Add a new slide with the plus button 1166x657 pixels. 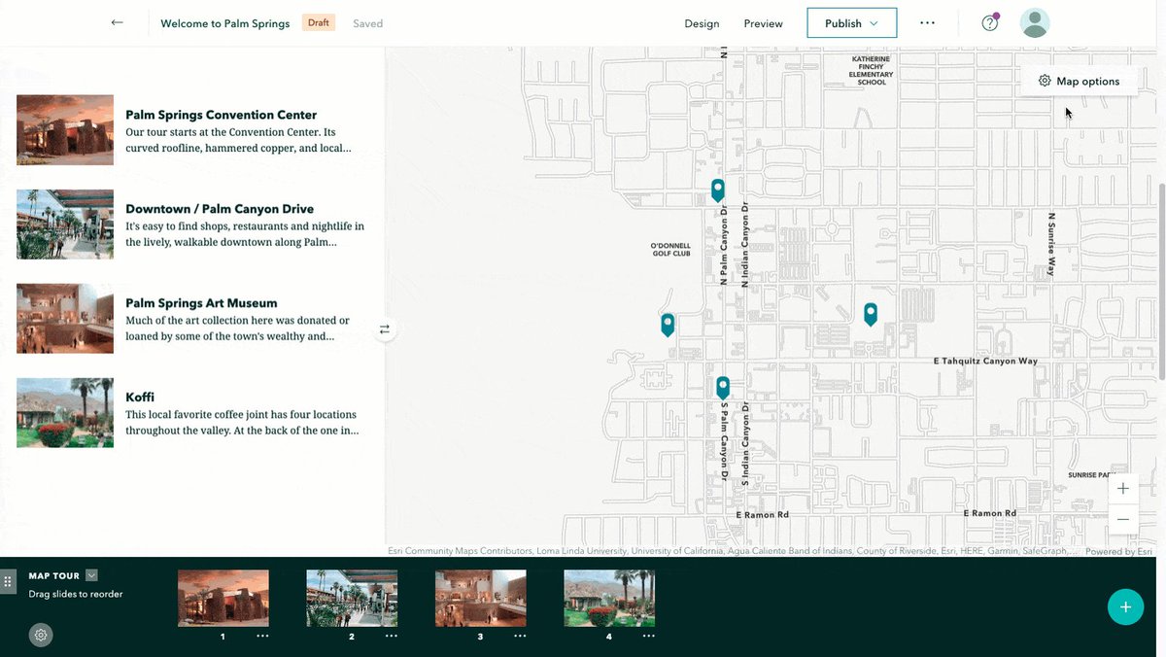pos(1125,605)
